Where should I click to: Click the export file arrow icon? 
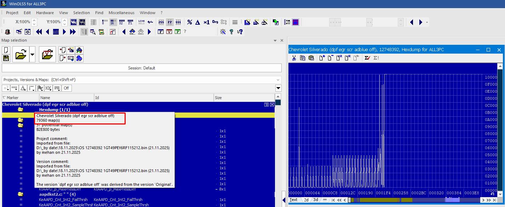(x=63, y=58)
